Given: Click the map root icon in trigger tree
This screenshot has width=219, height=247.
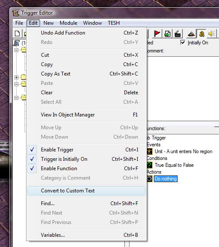Looking at the screenshot, I should (x=17, y=43).
